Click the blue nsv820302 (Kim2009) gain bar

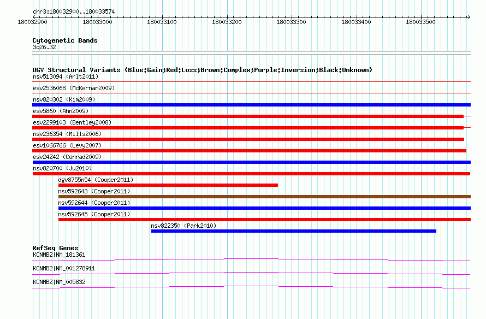point(251,105)
